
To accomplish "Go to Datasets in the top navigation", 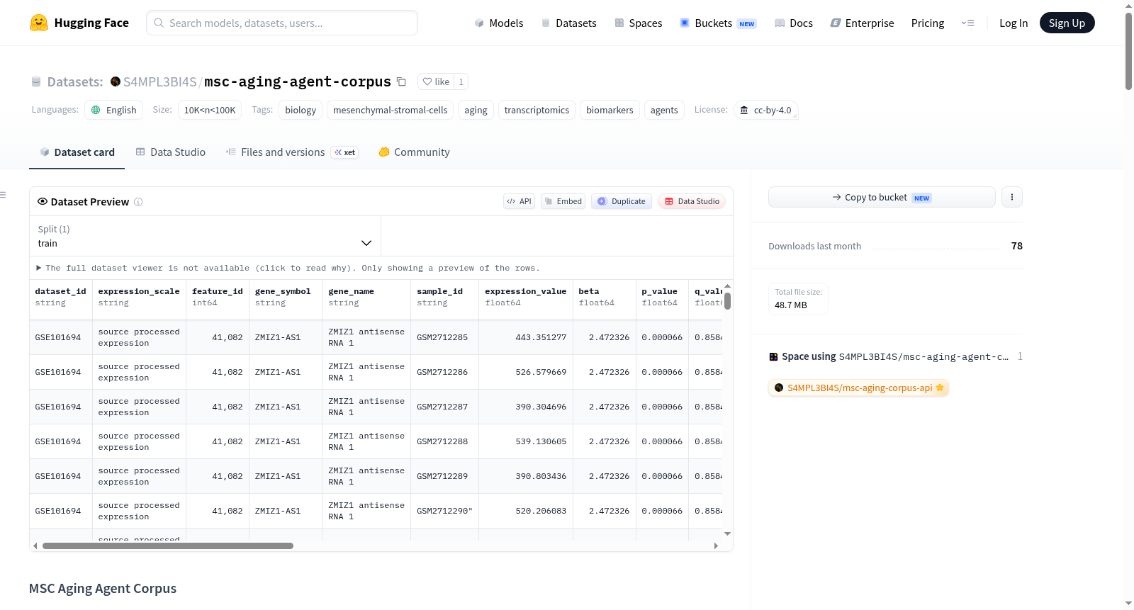I will point(568,23).
